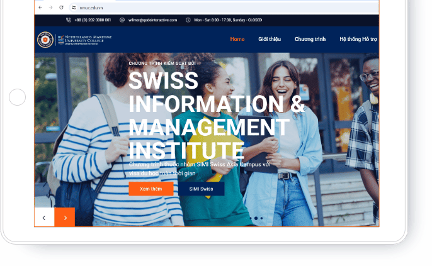The image size is (432, 266).
Task: Click the email @ icon in top bar
Action: coord(122,20)
